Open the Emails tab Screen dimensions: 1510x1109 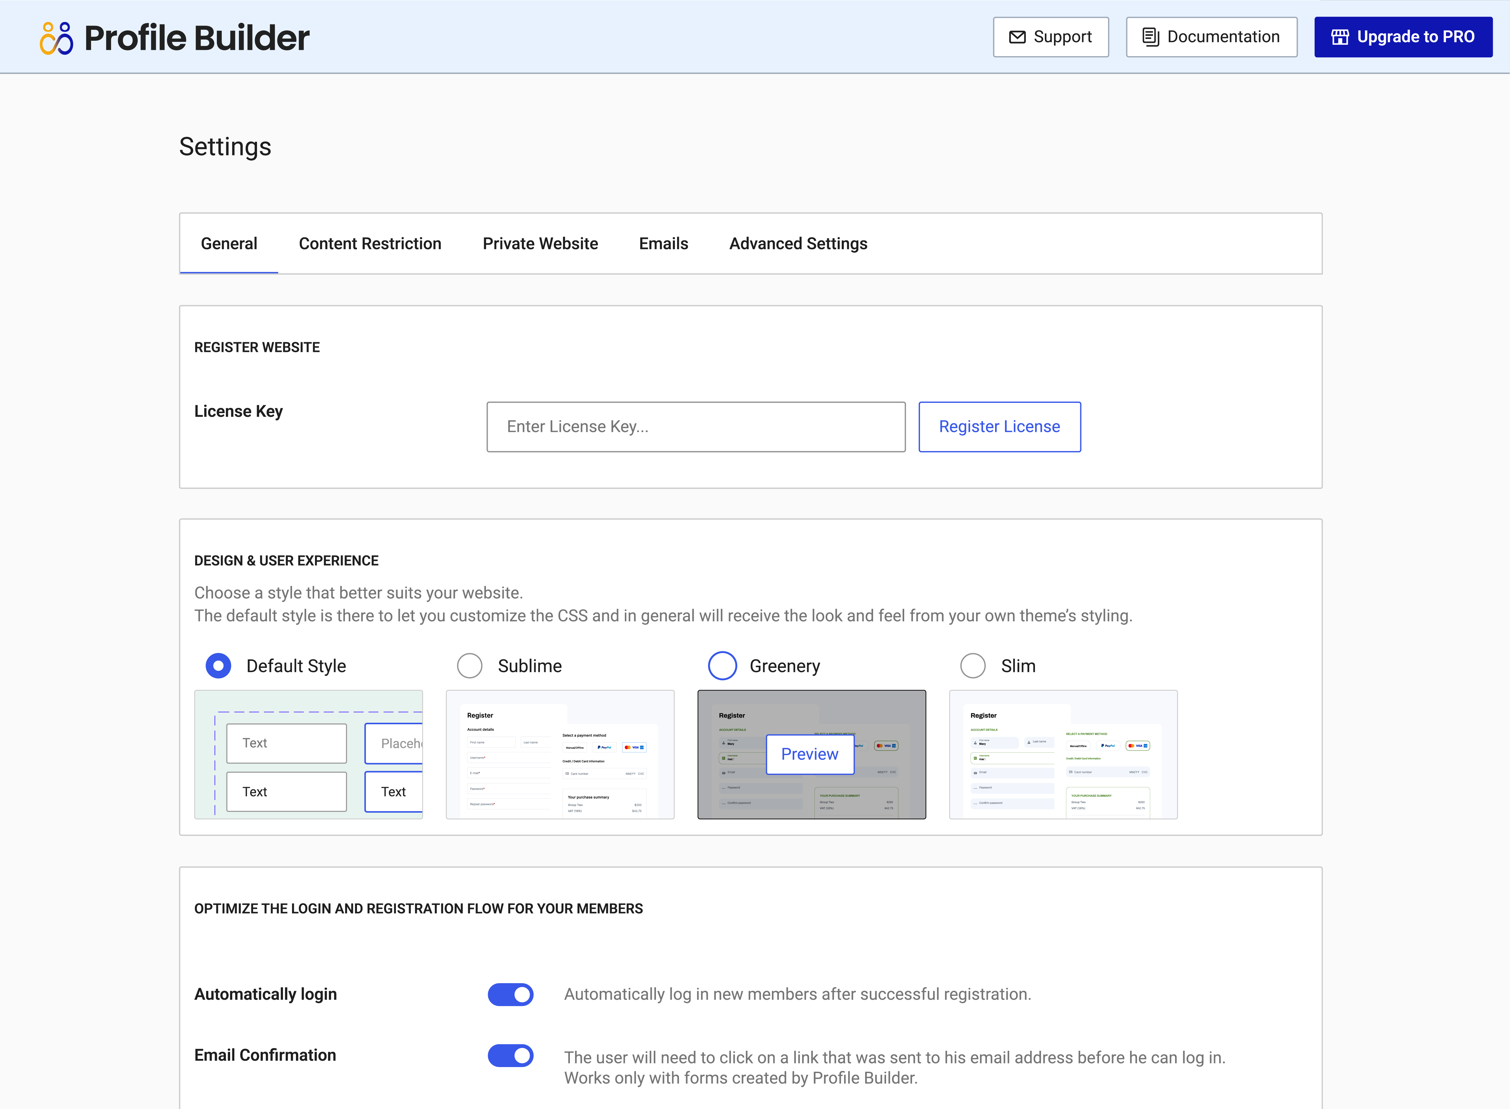(x=664, y=244)
